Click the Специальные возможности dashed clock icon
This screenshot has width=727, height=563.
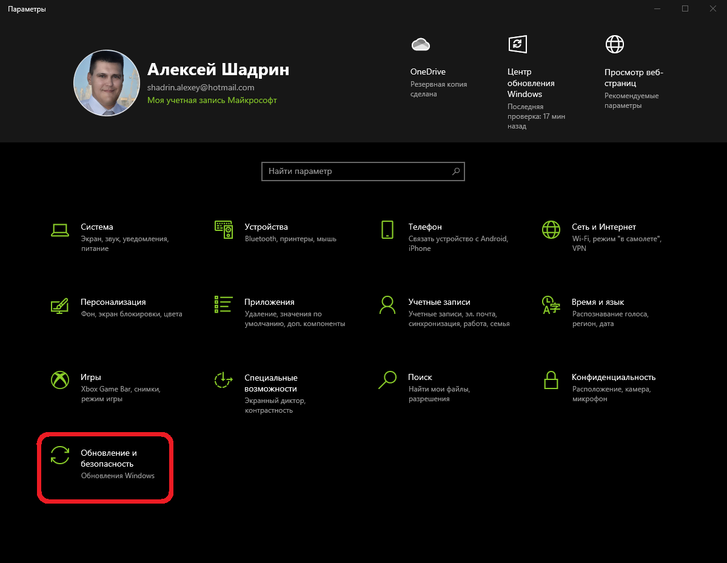224,380
